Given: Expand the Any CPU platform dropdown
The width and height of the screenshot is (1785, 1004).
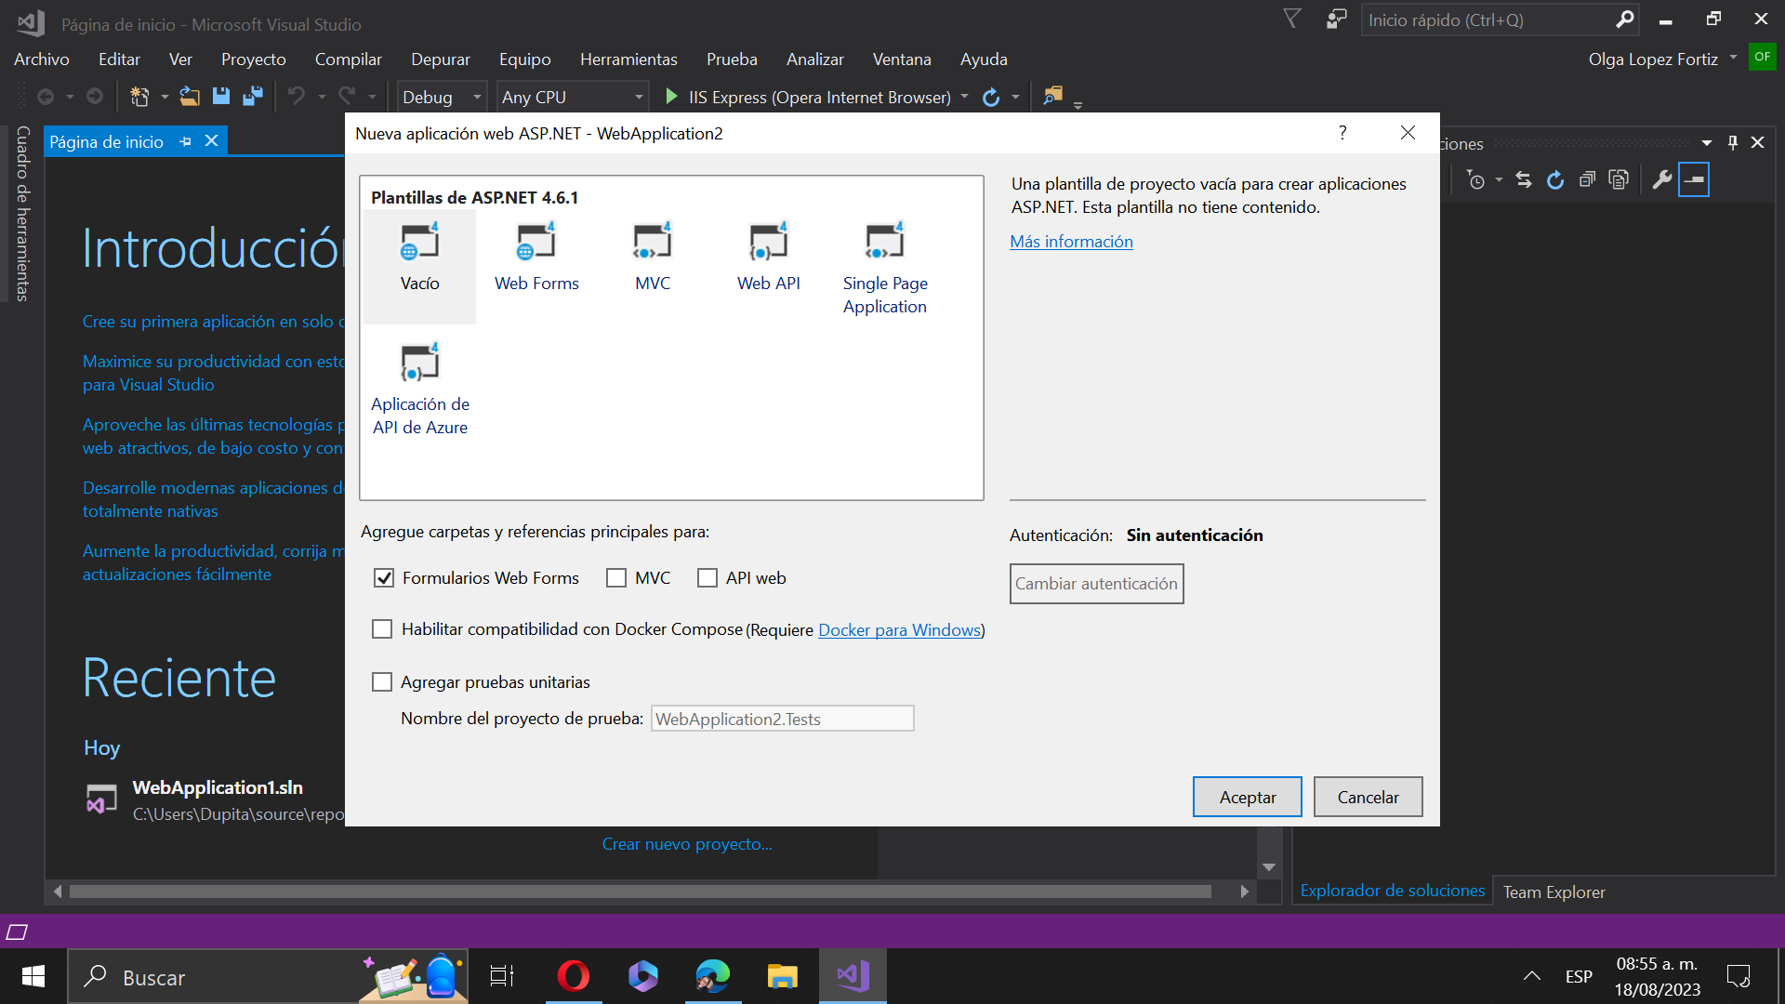Looking at the screenshot, I should tap(639, 98).
